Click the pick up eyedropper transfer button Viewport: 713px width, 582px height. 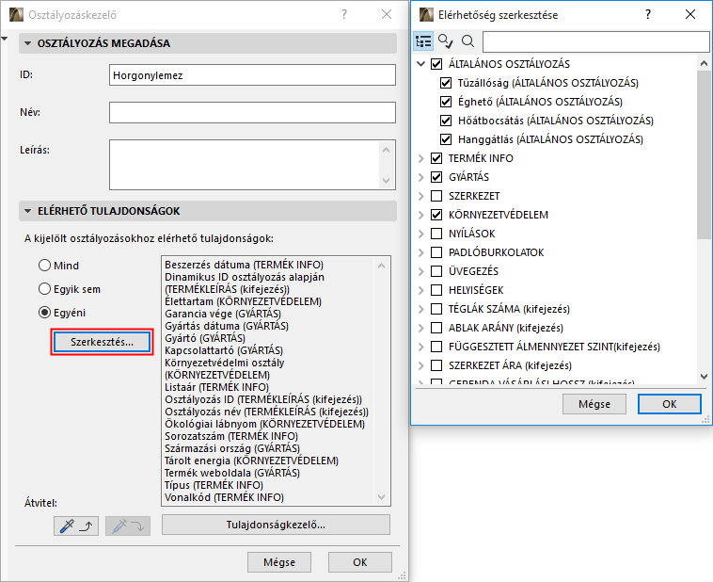pos(76,526)
